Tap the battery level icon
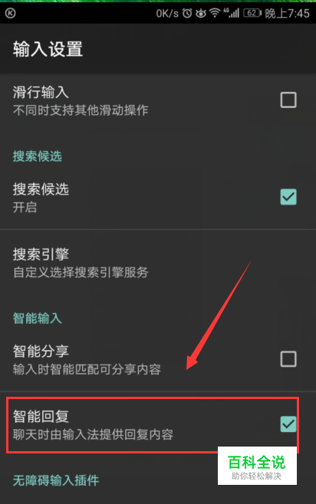This screenshot has height=504, width=316. pyautogui.click(x=252, y=13)
